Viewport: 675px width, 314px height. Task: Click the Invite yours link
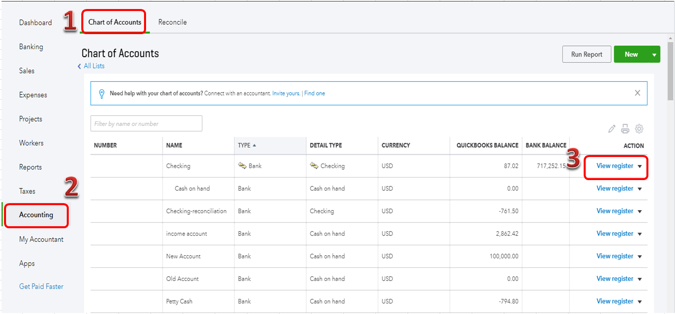click(286, 93)
